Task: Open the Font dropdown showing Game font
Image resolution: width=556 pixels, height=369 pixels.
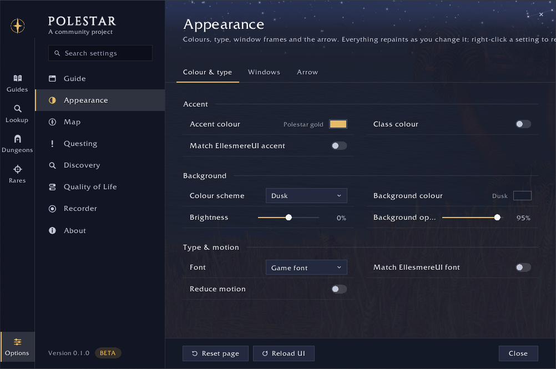Action: pos(306,267)
